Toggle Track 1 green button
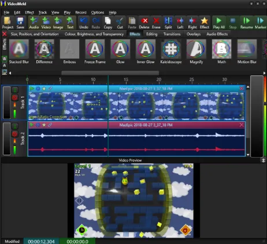The width and height of the screenshot is (267, 244). pyautogui.click(x=14, y=90)
